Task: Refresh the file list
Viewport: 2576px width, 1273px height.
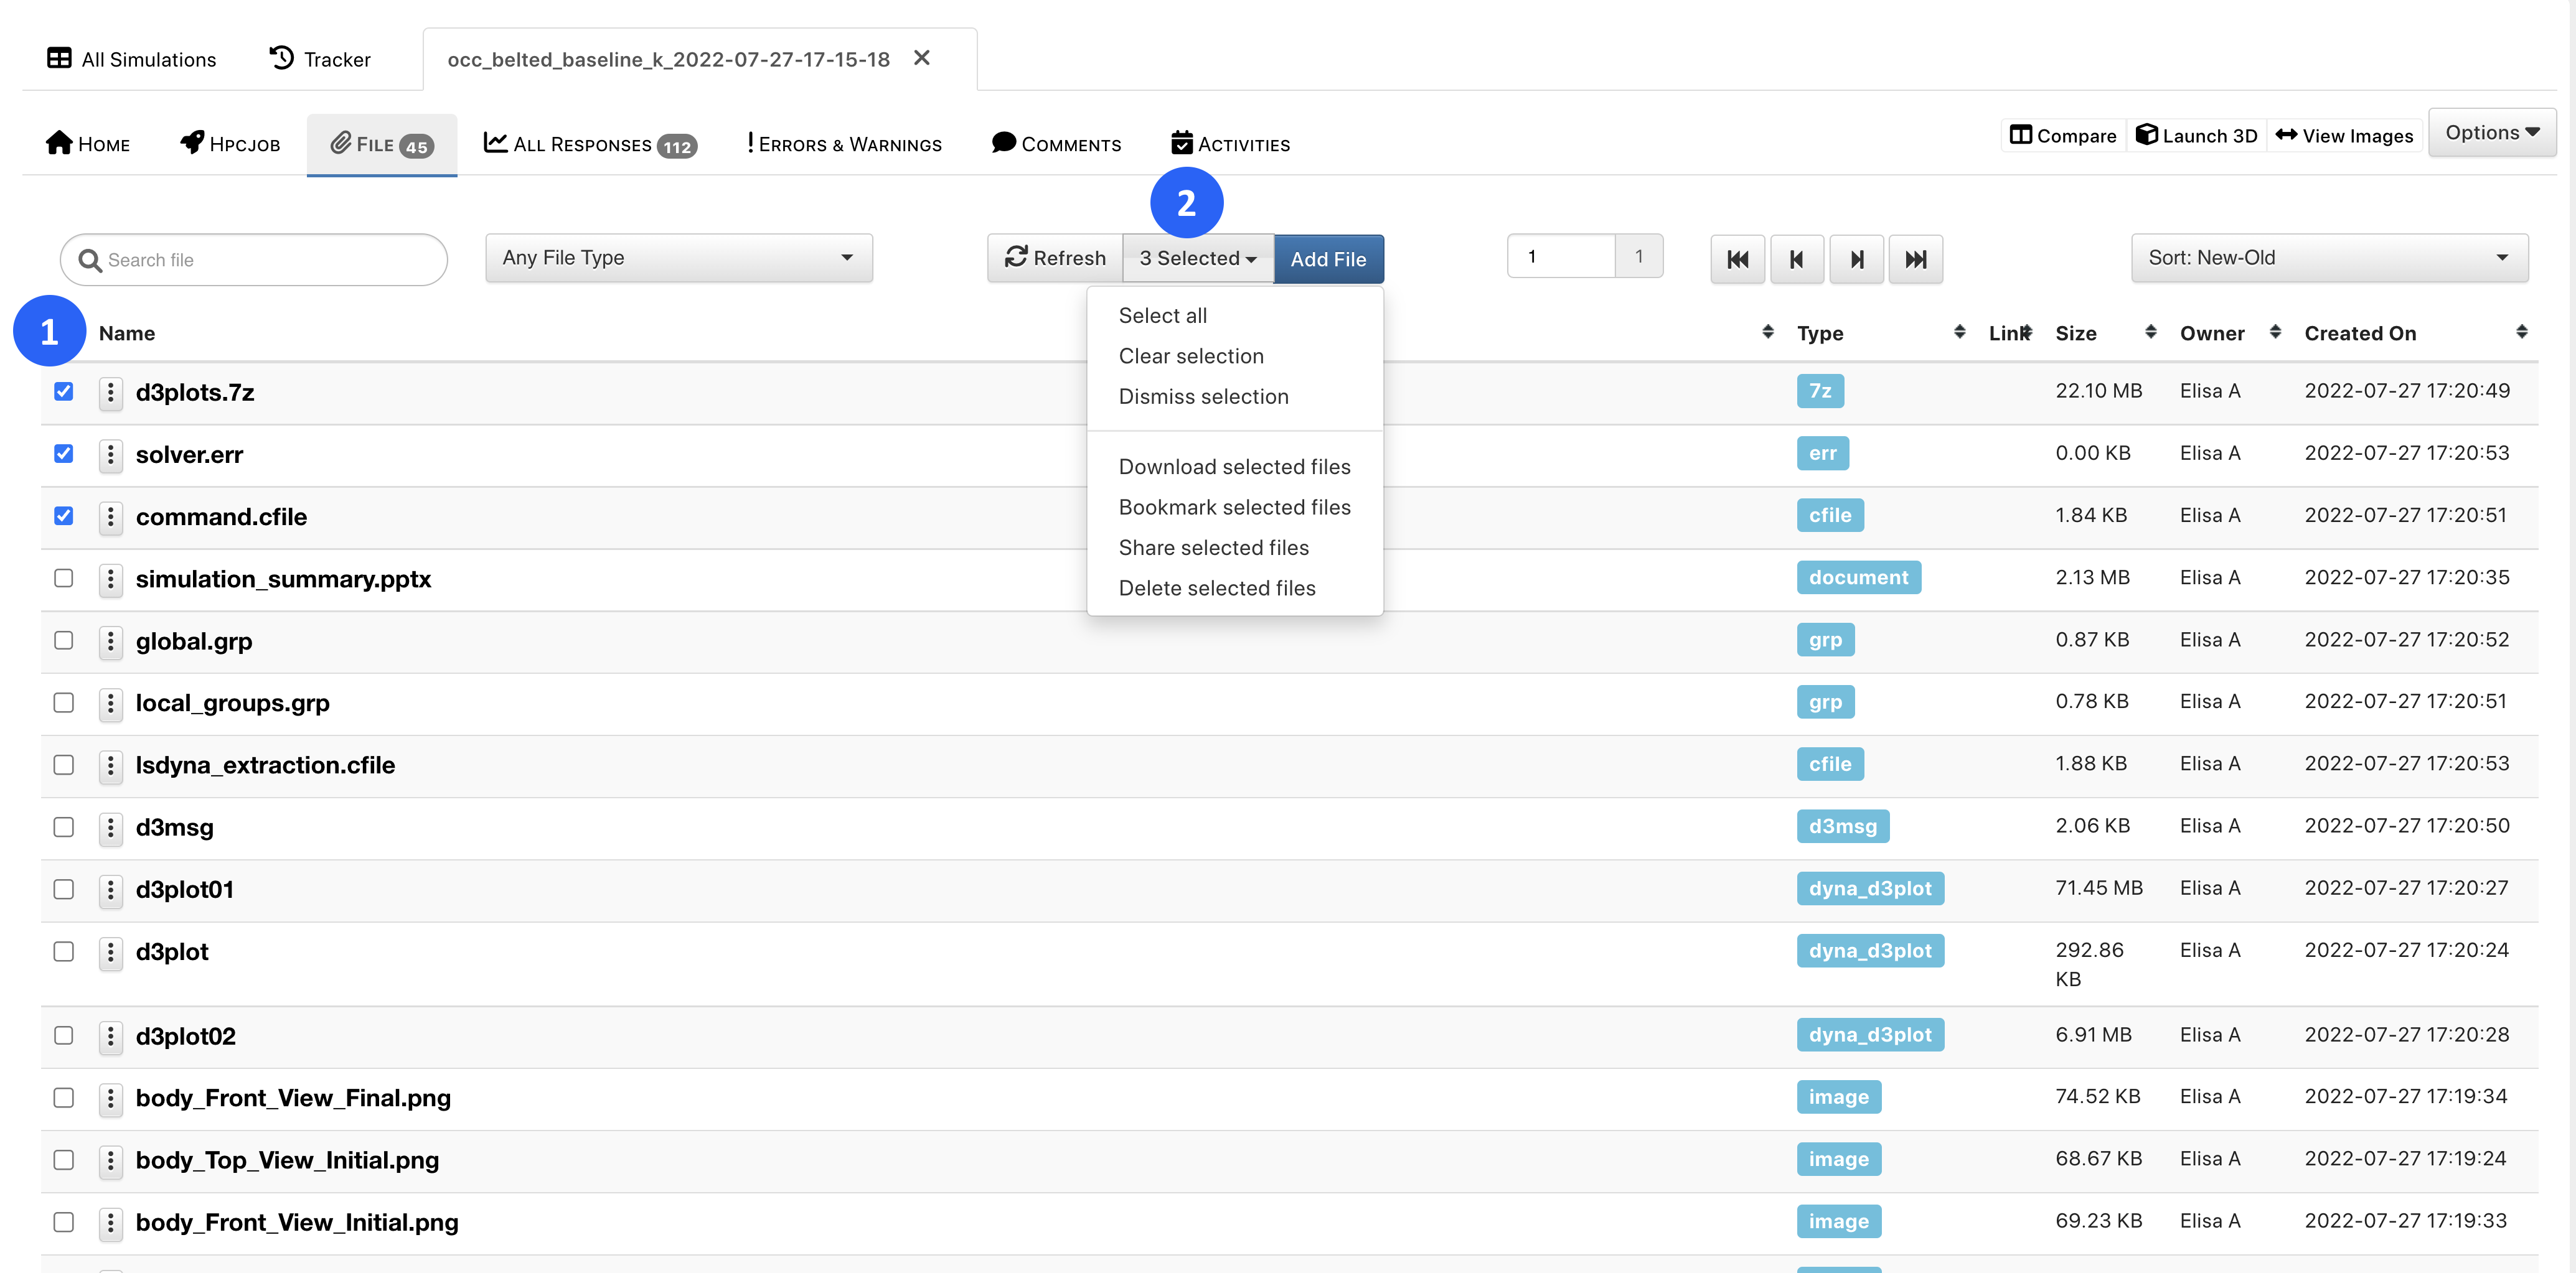Action: (x=1055, y=258)
